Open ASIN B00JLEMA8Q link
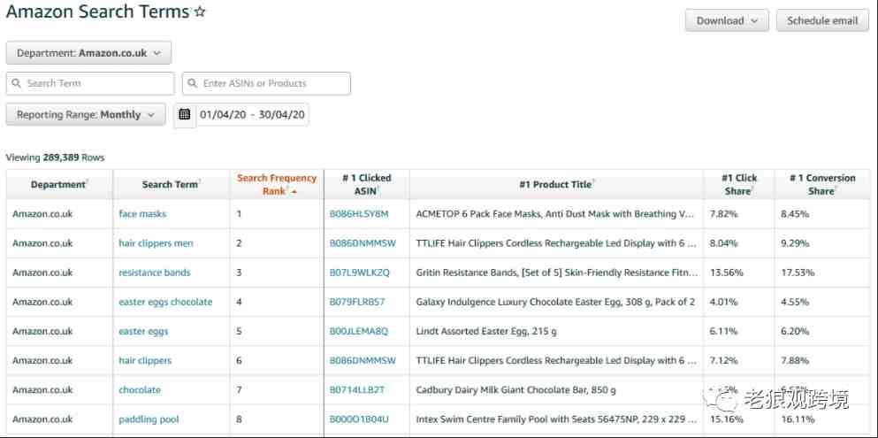878x438 pixels. (x=358, y=331)
